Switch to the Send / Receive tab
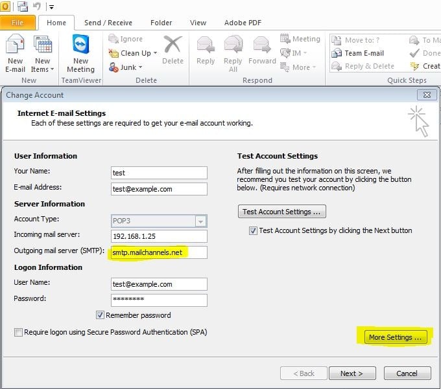441x389 pixels. (x=108, y=23)
